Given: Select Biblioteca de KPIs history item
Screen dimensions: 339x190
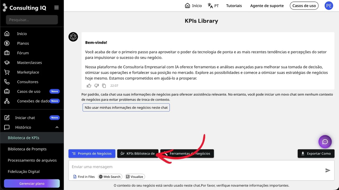Looking at the screenshot, I should [x=32, y=138].
